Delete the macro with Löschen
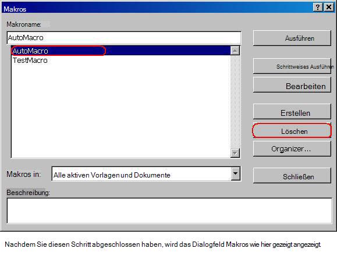 (292, 130)
